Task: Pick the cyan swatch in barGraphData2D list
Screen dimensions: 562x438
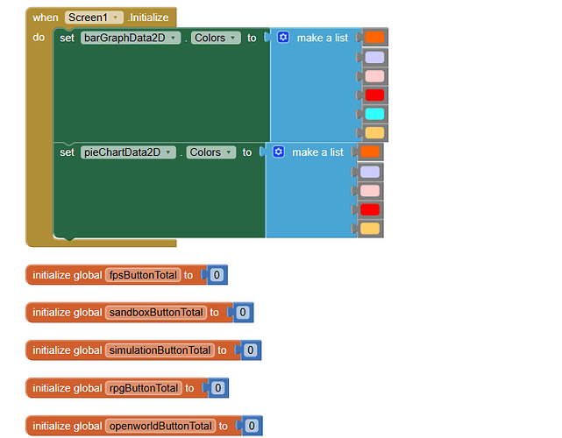Action: 374,114
